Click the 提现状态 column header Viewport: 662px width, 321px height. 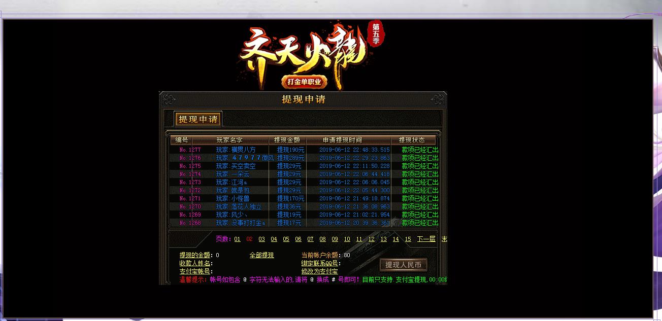pyautogui.click(x=412, y=140)
